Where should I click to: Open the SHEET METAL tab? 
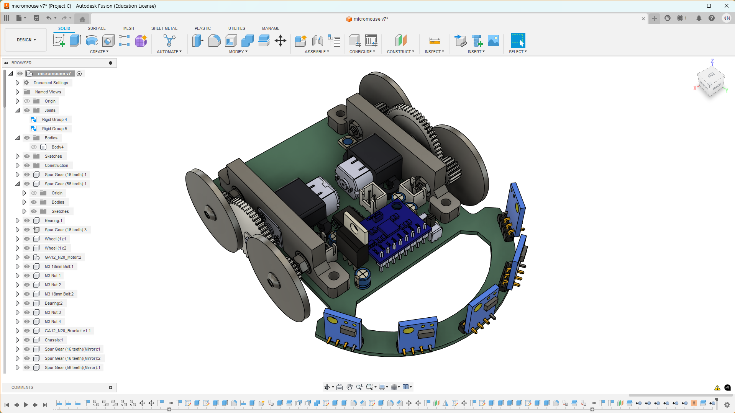point(164,28)
